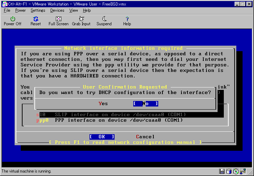Click the Grab Input toolbar icon

click(x=81, y=21)
